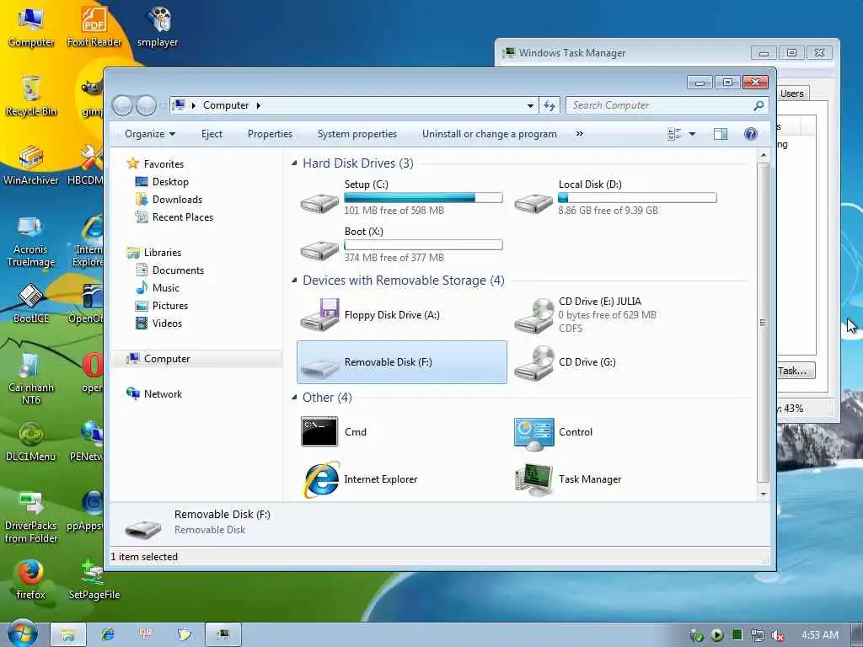This screenshot has width=863, height=647.
Task: Click the Computer desktop icon
Action: point(31,26)
